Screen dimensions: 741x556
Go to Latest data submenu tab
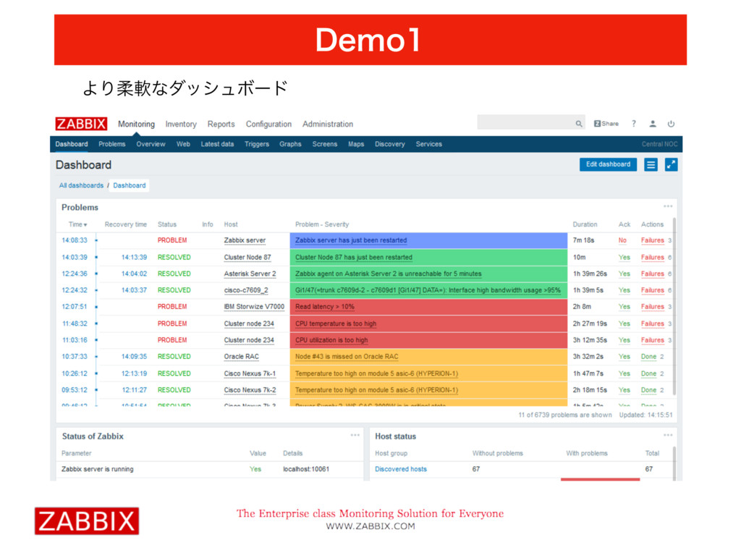tap(217, 144)
